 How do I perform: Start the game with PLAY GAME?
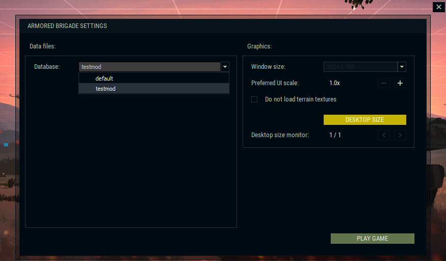[372, 239]
